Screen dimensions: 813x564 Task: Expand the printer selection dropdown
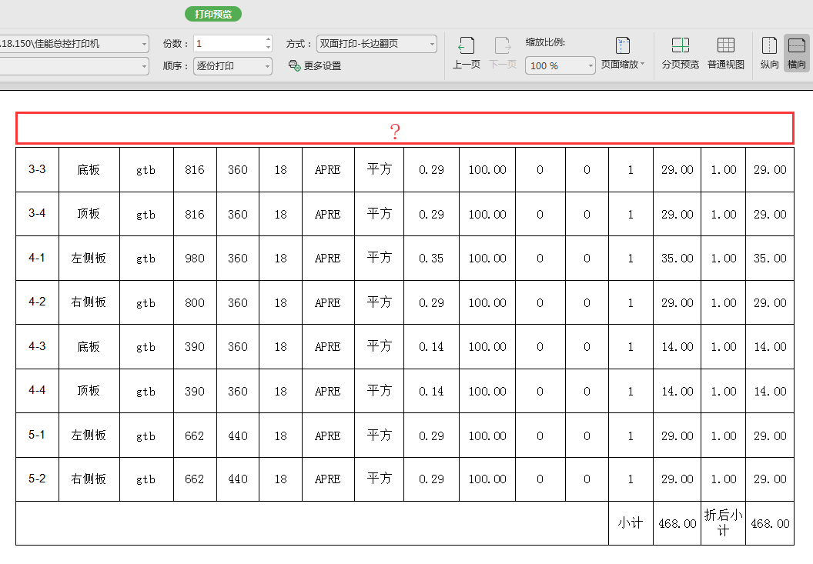145,44
